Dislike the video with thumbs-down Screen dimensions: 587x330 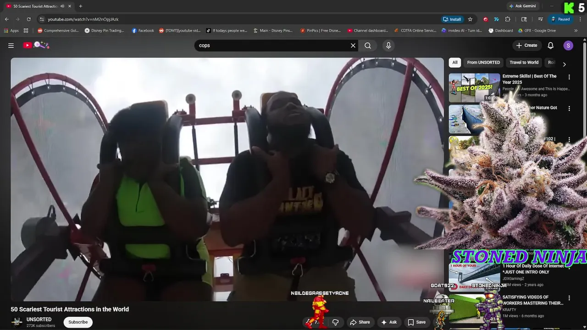(335, 322)
